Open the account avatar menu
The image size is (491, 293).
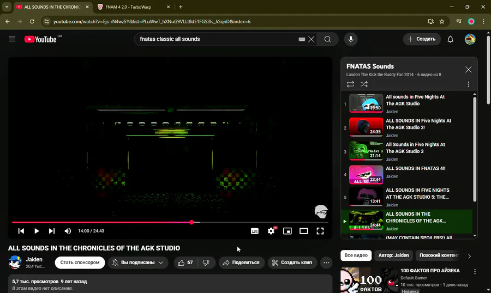coord(470,39)
